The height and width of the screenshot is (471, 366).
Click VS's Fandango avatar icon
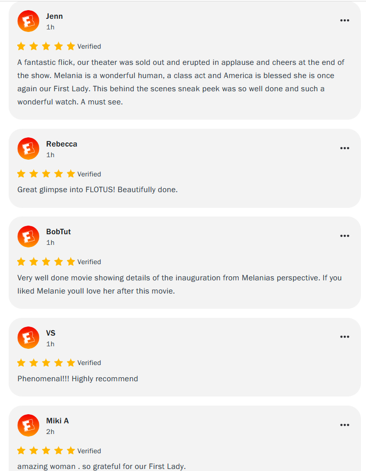coord(28,337)
